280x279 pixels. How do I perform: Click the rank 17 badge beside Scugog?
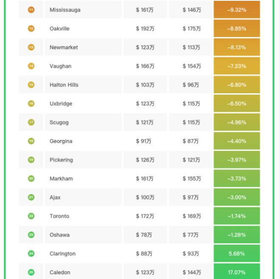click(31, 123)
